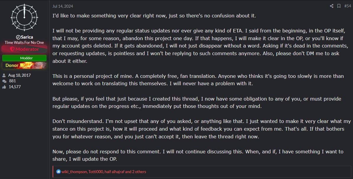Click the joined date person icon
This screenshot has width=353, height=179.
pos(4,75)
